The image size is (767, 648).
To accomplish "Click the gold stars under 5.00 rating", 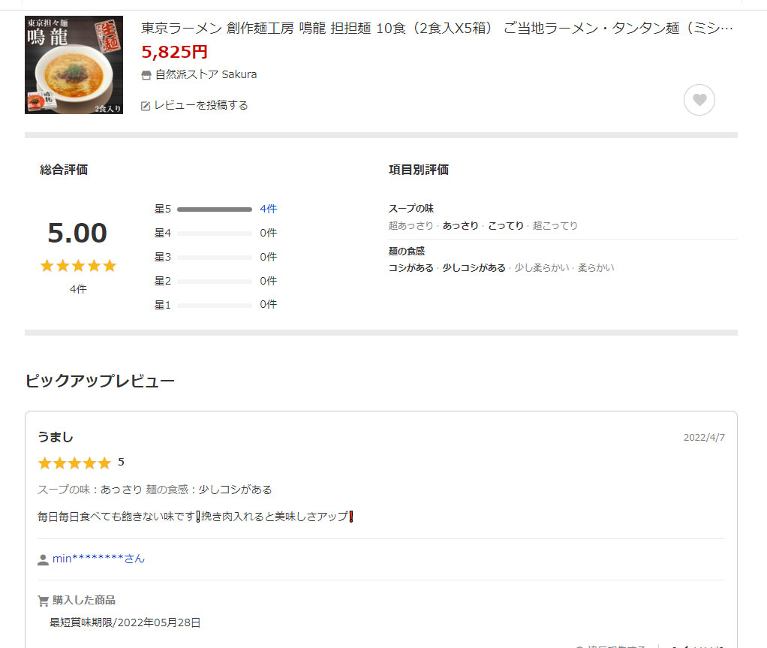I will [x=78, y=266].
